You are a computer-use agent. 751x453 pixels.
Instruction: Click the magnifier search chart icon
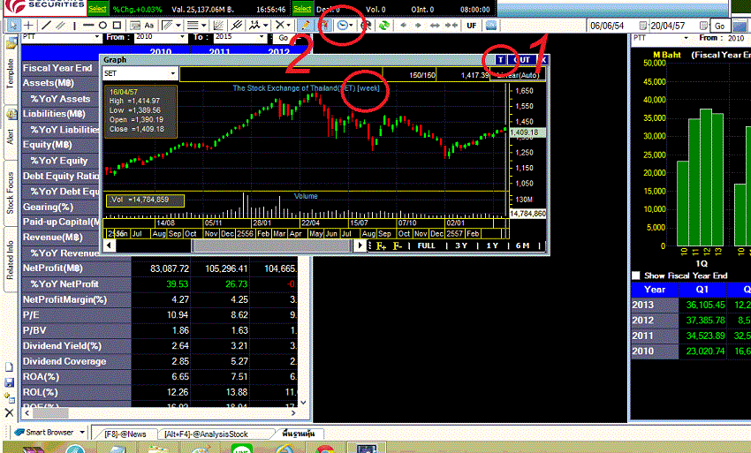pyautogui.click(x=367, y=25)
